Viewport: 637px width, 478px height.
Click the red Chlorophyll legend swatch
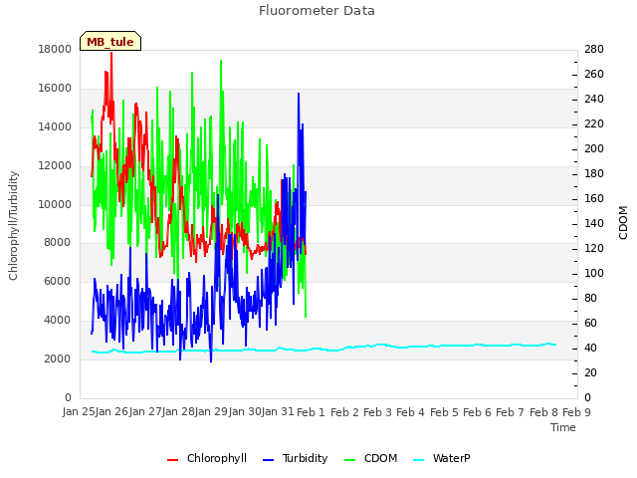(172, 460)
